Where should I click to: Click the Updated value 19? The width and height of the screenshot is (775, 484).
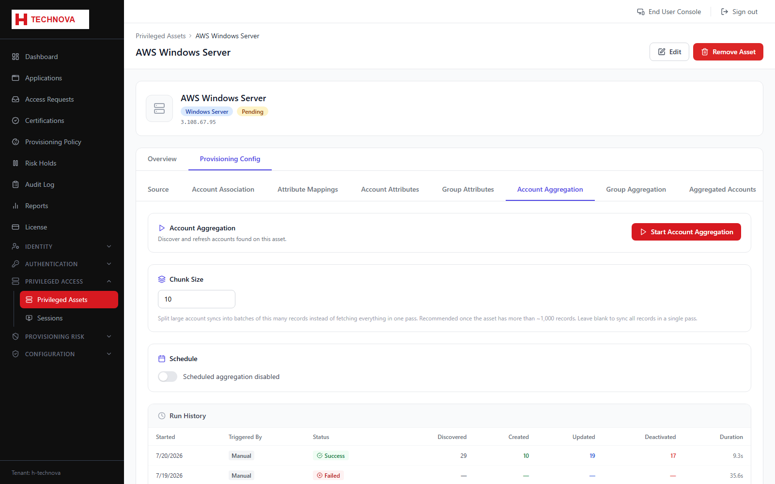tap(592, 456)
